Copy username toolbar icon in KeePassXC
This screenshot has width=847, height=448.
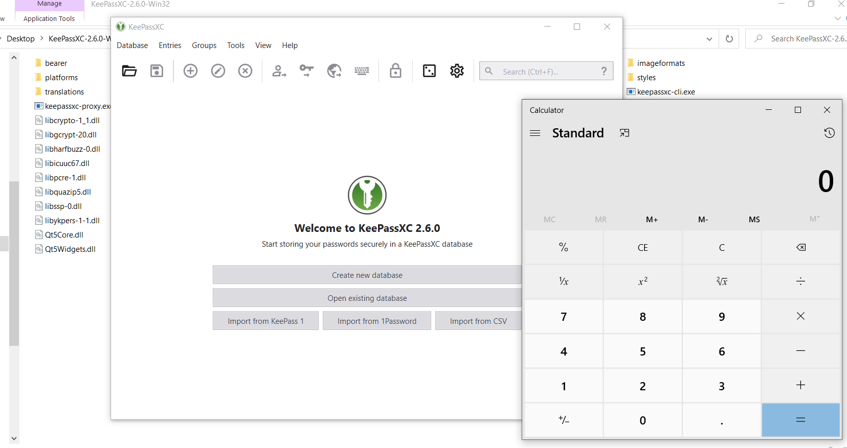pyautogui.click(x=279, y=71)
